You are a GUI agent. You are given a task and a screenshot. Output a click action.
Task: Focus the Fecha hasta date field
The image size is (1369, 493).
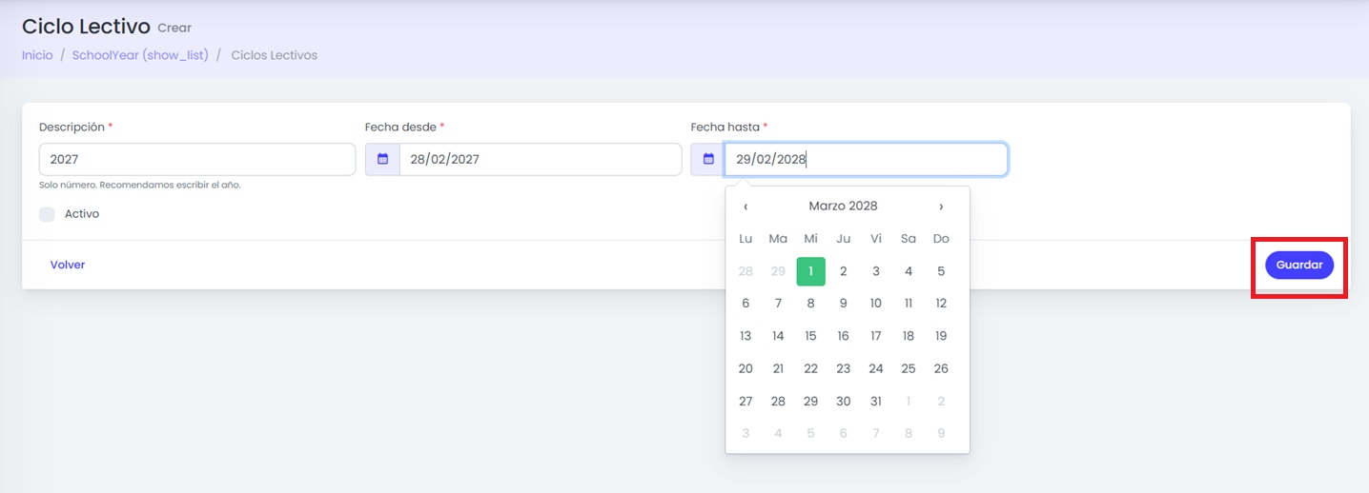pos(866,159)
